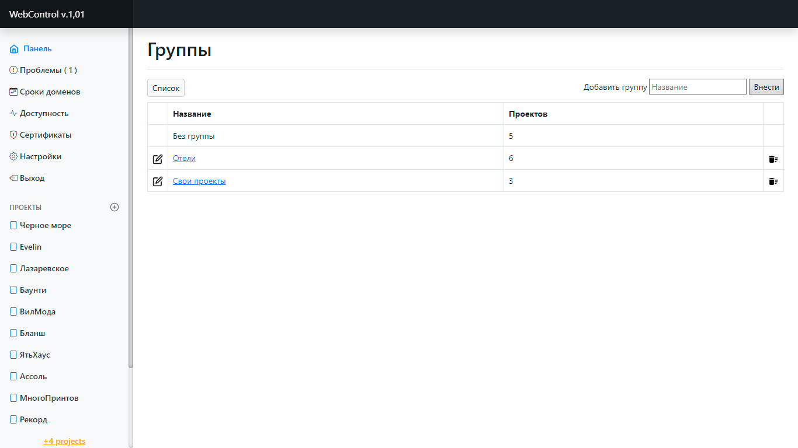Click the home icon beside Панель

pos(14,49)
